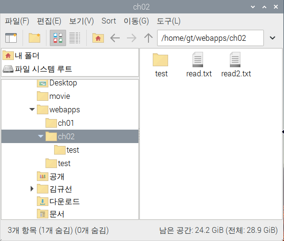Create a new folder with toolbar icon
The height and width of the screenshot is (241, 284).
tap(34, 38)
